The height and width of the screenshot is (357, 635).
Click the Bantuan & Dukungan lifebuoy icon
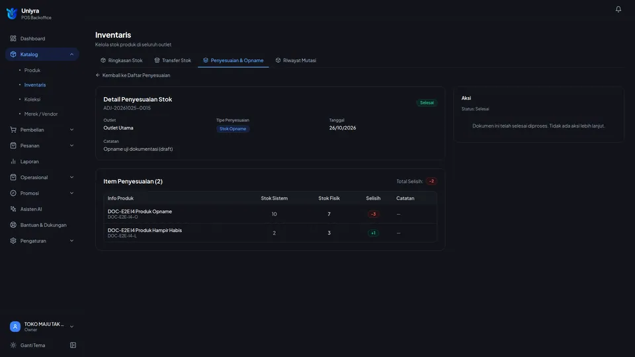tap(13, 225)
